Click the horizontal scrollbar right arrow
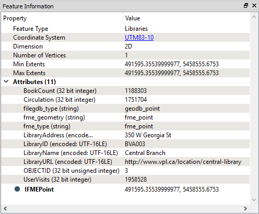The image size is (259, 214). [x=245, y=208]
